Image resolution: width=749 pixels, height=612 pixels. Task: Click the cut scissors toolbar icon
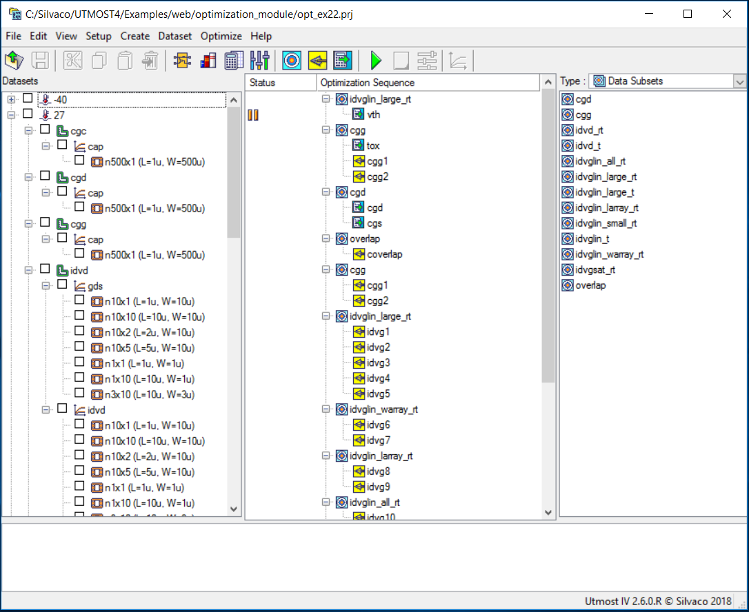coord(72,61)
